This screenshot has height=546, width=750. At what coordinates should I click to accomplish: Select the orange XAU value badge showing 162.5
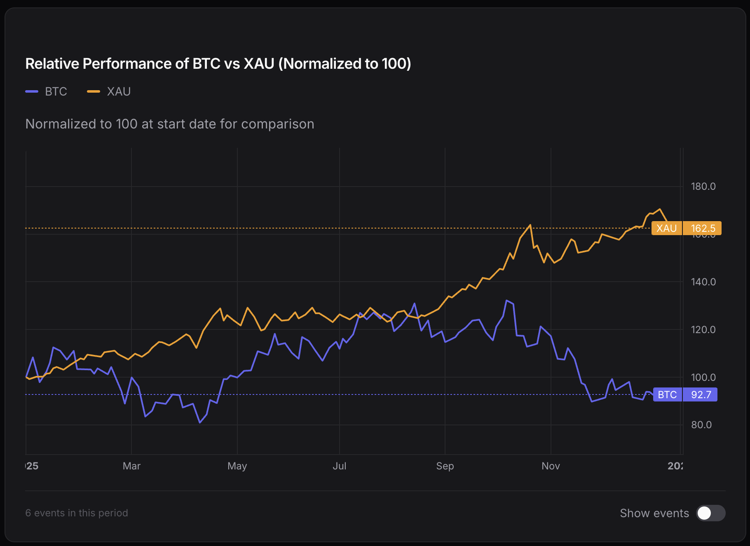pyautogui.click(x=704, y=228)
